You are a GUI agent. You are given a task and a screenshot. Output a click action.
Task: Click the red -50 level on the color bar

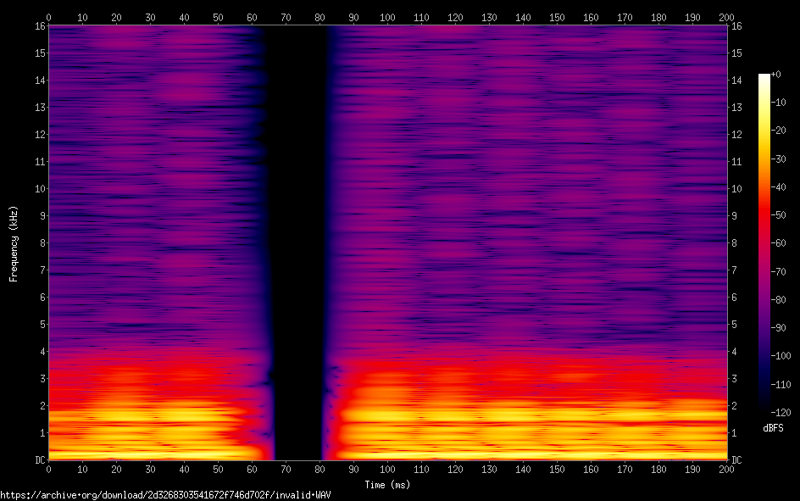click(x=764, y=216)
